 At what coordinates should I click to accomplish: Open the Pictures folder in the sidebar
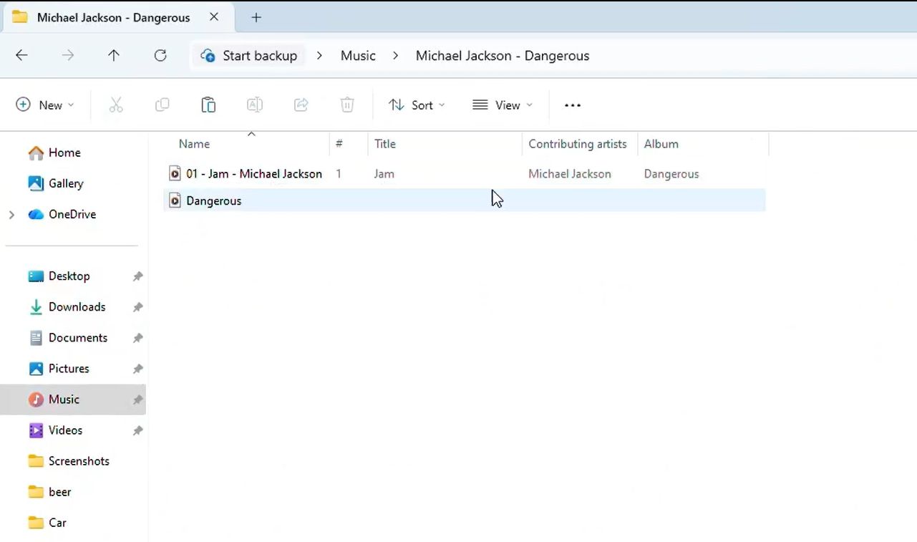pyautogui.click(x=69, y=368)
